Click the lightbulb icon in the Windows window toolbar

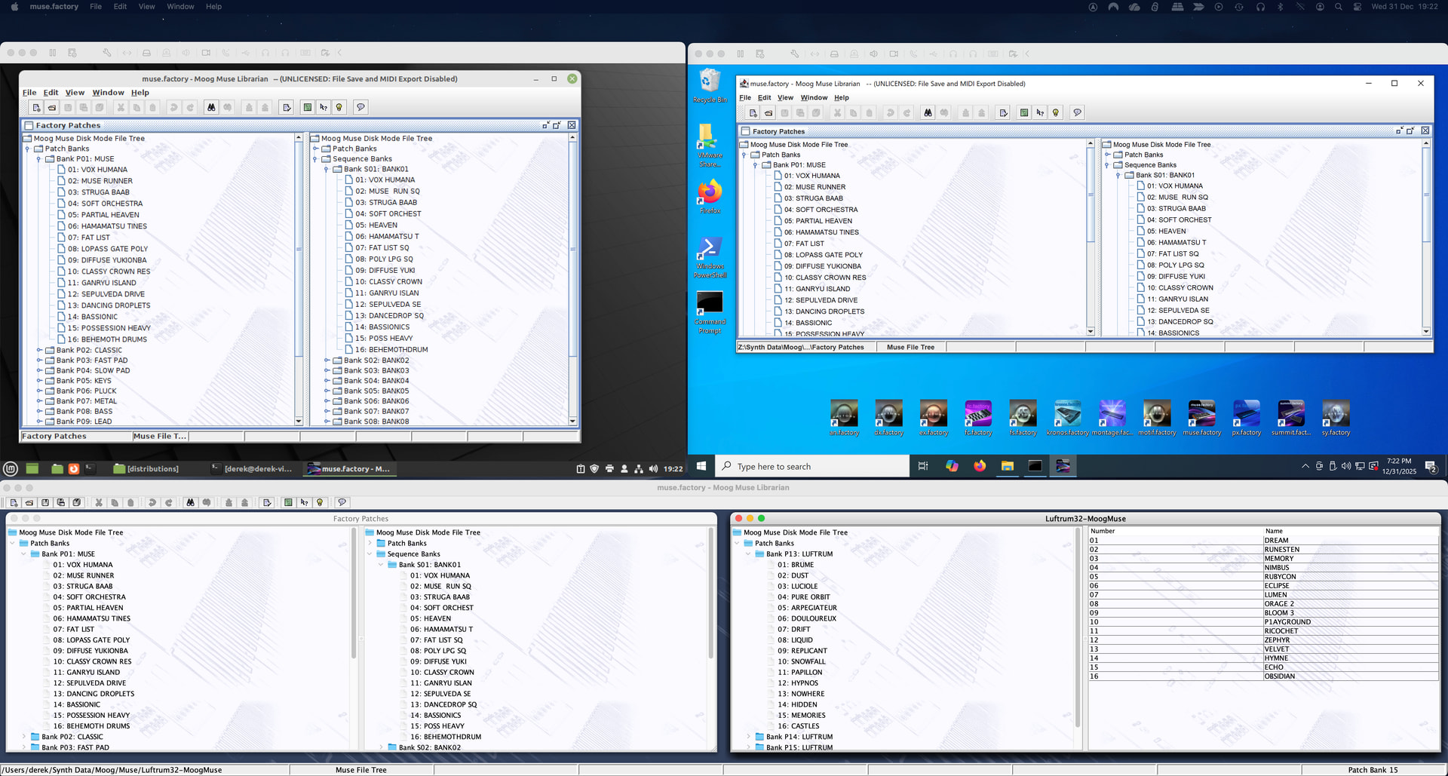[x=1056, y=113]
